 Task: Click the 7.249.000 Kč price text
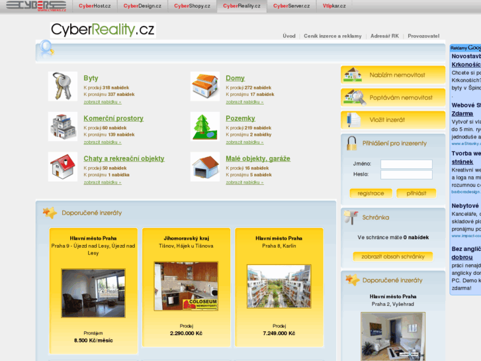coord(279,333)
